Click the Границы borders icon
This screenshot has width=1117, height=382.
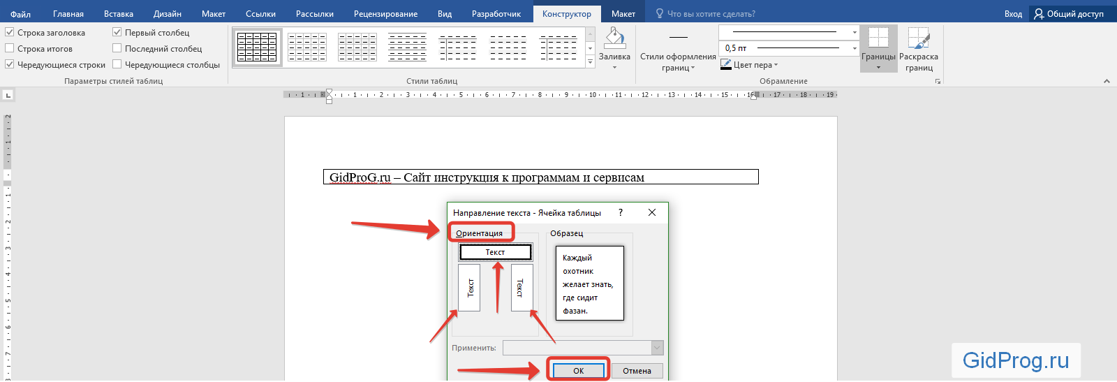878,38
